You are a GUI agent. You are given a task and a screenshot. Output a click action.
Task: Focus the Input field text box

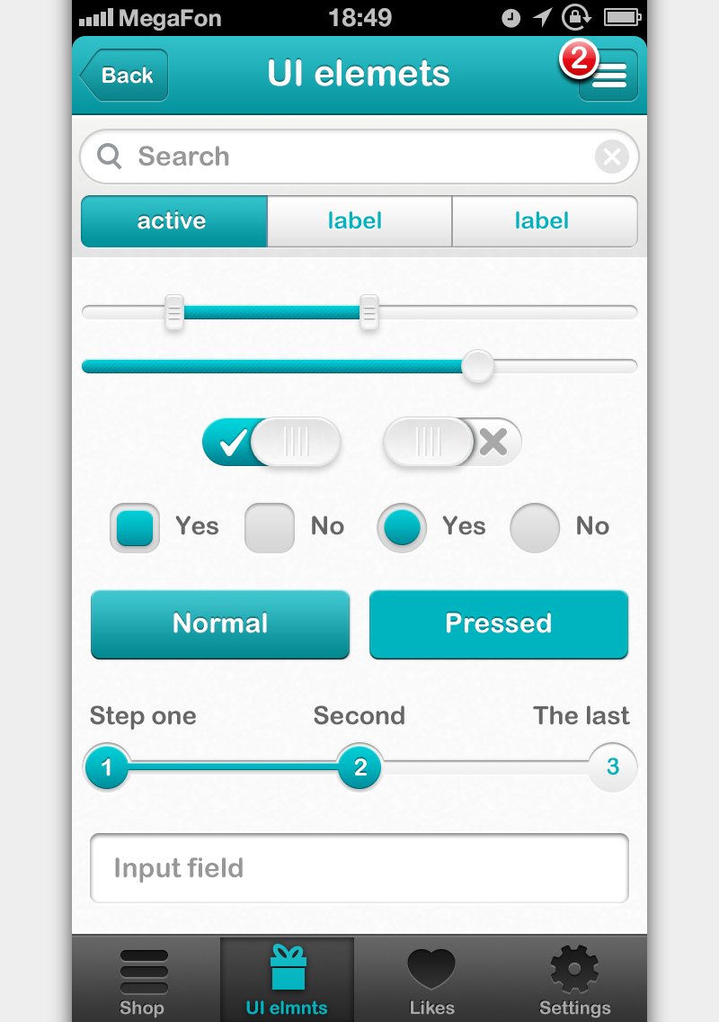click(359, 868)
